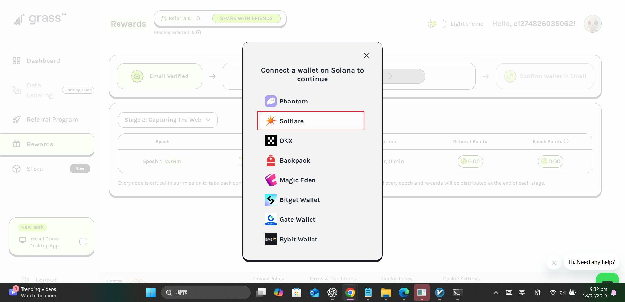Open Epoch Points info icon
The width and height of the screenshot is (625, 302).
566,141
